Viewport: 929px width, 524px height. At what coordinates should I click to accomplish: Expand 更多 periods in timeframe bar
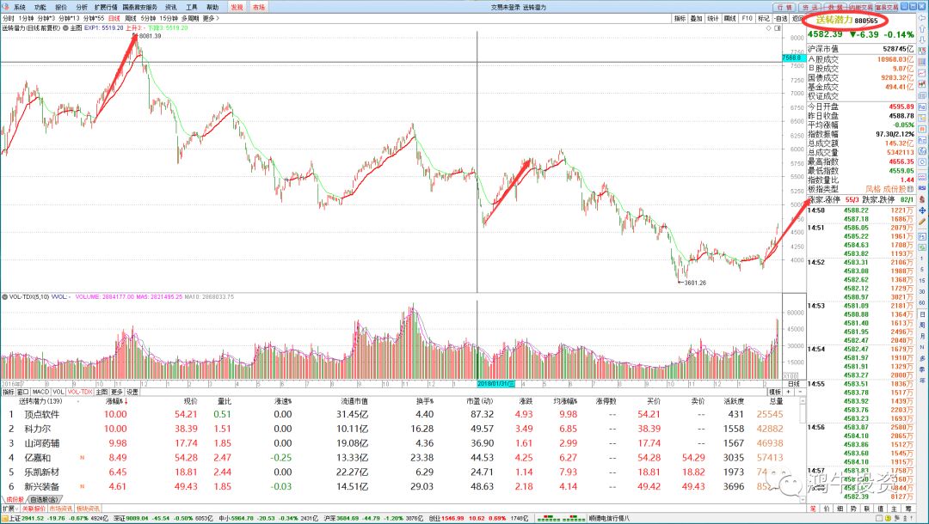[x=209, y=17]
